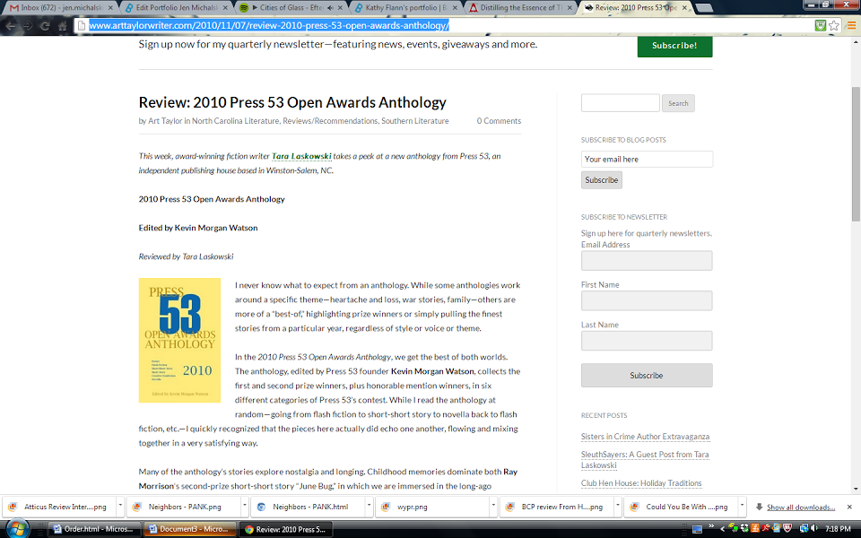Close the Inbox Gmail tab
Viewport: 861px width, 538px height.
coord(110,8)
